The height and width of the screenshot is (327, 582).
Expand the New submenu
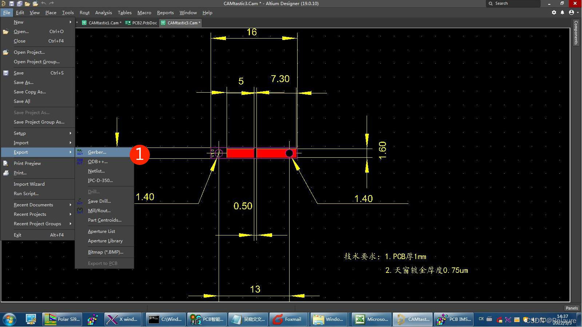[x=37, y=22]
